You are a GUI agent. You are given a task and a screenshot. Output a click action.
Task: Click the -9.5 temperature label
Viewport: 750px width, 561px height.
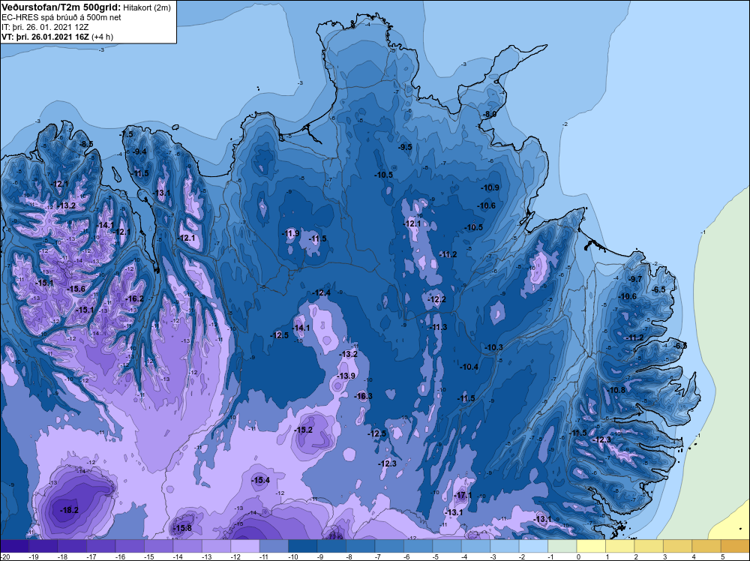[x=405, y=147]
